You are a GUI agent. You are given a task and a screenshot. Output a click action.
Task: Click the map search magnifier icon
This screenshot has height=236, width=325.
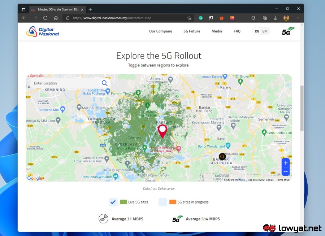(104, 83)
